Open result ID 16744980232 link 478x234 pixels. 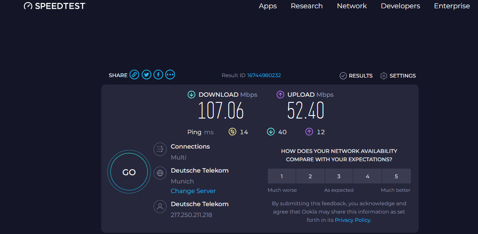point(264,75)
